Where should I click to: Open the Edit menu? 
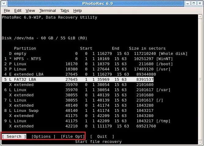click(x=18, y=10)
